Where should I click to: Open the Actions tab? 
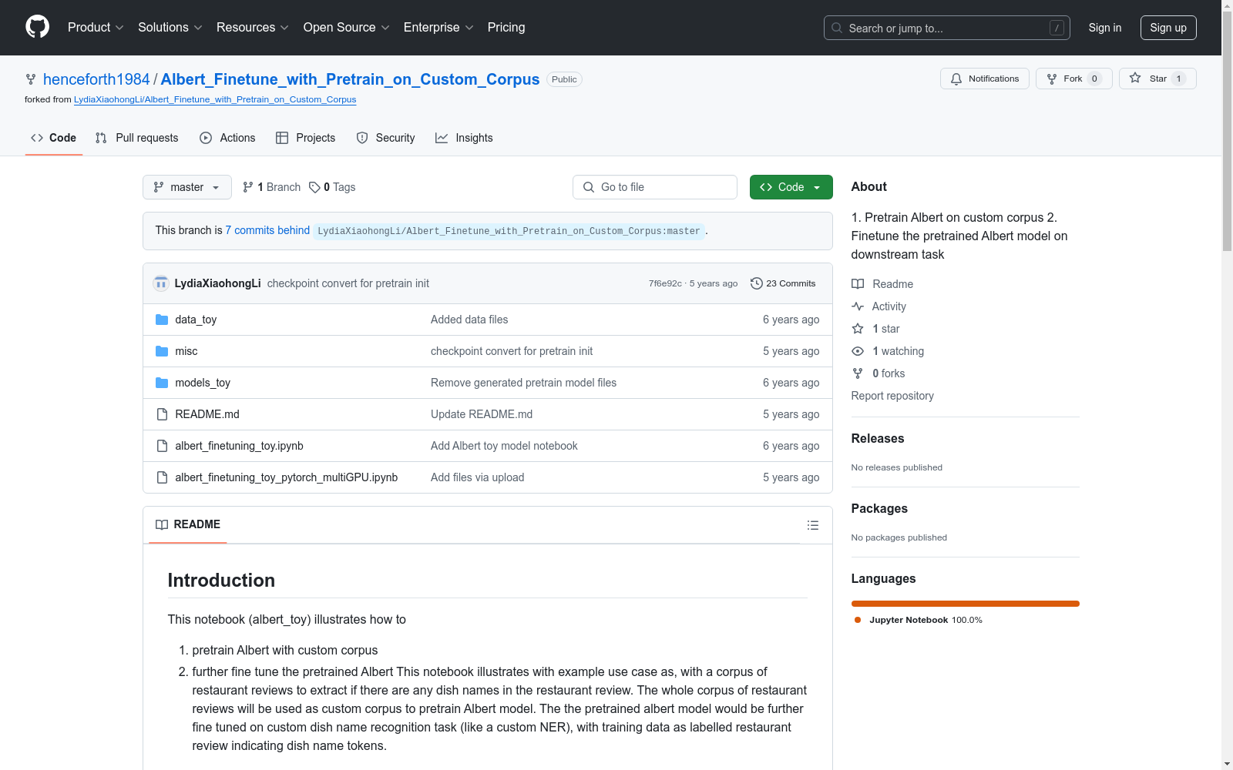[x=227, y=138]
